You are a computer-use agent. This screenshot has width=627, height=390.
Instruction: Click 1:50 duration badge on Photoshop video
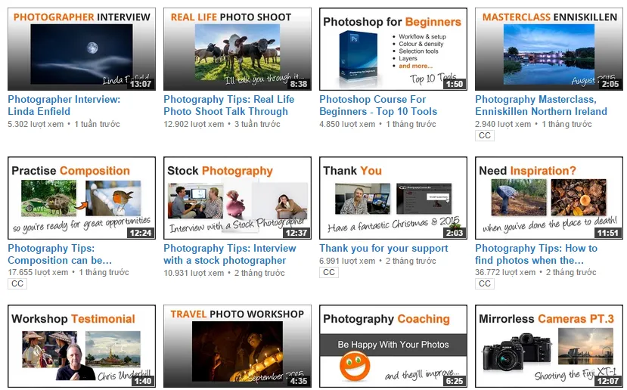455,84
